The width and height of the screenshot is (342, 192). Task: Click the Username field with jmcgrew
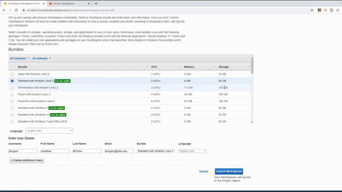tap(23, 151)
